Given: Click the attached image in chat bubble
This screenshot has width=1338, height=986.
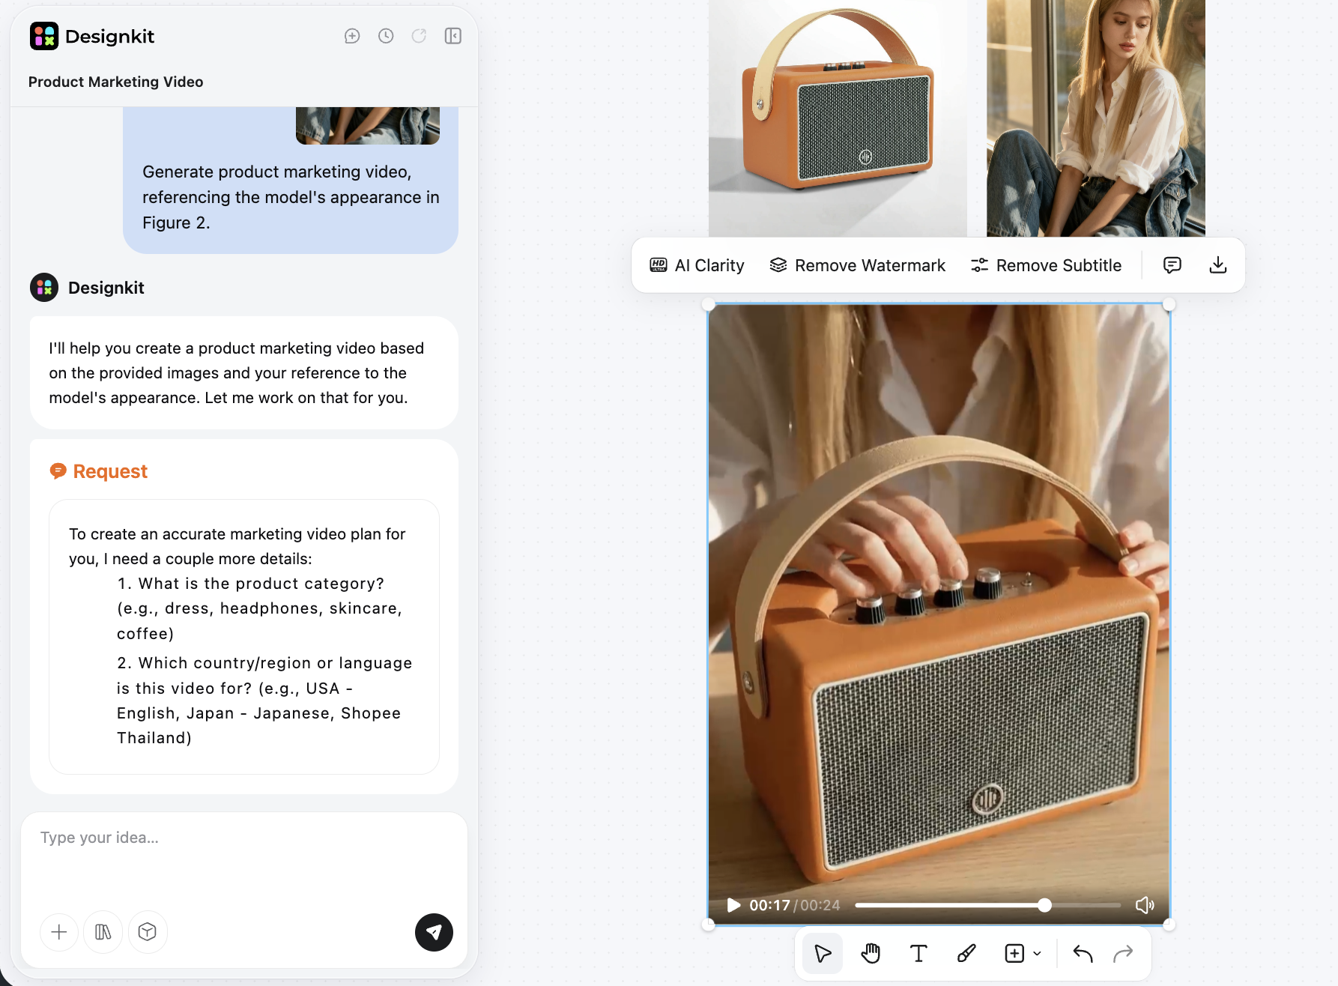Looking at the screenshot, I should coord(368,125).
